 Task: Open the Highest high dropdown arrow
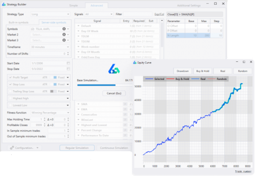(x=68, y=98)
